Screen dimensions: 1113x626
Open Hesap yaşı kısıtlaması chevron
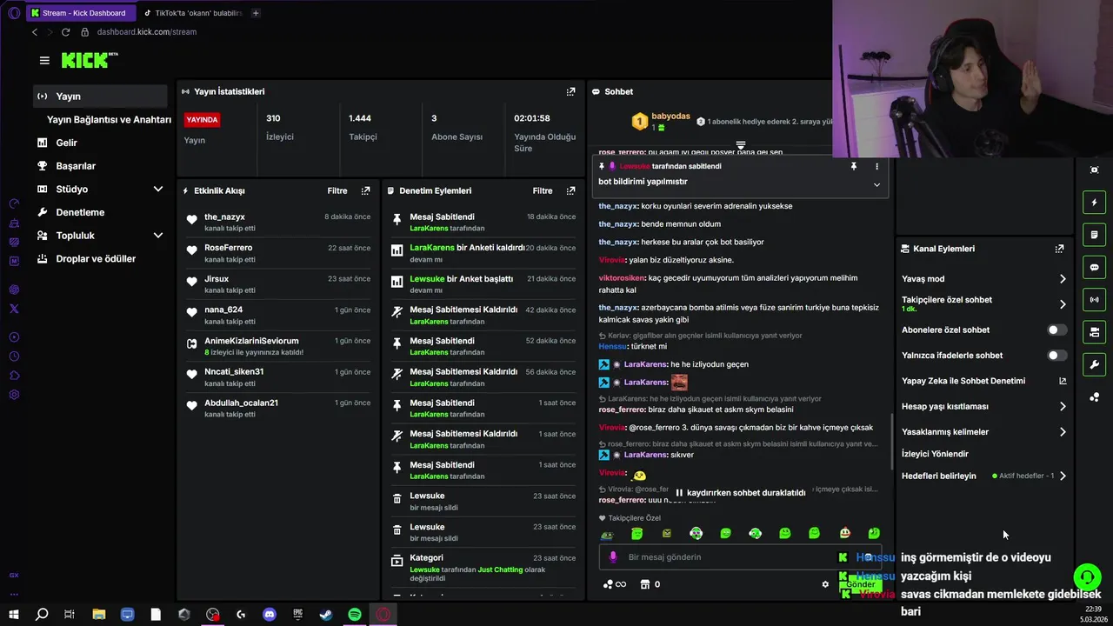click(x=1063, y=406)
